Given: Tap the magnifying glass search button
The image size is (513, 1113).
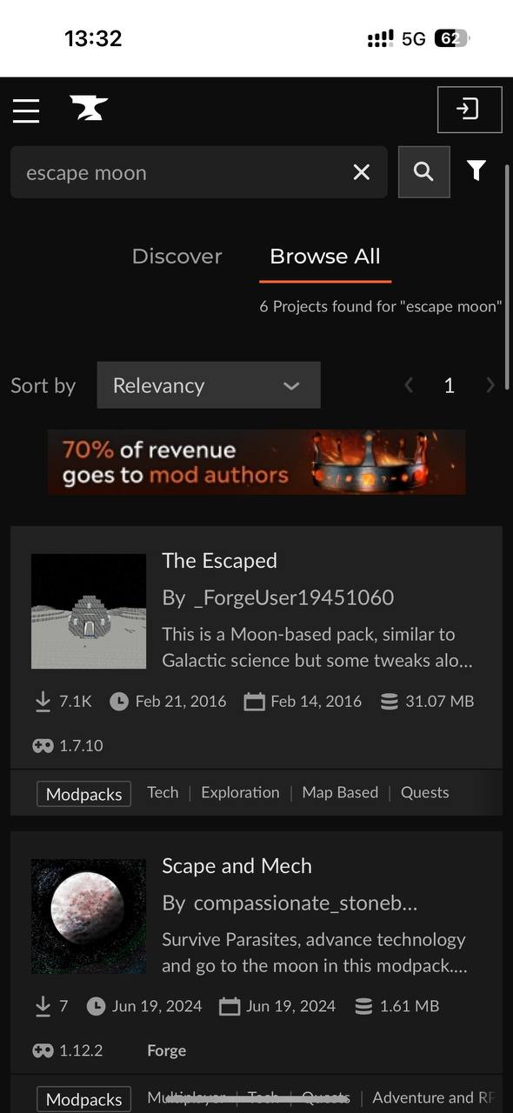Looking at the screenshot, I should click(423, 172).
